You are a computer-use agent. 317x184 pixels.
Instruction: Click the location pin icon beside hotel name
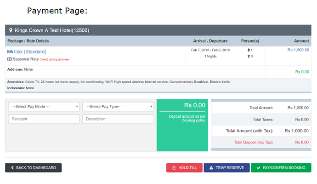coord(11,30)
